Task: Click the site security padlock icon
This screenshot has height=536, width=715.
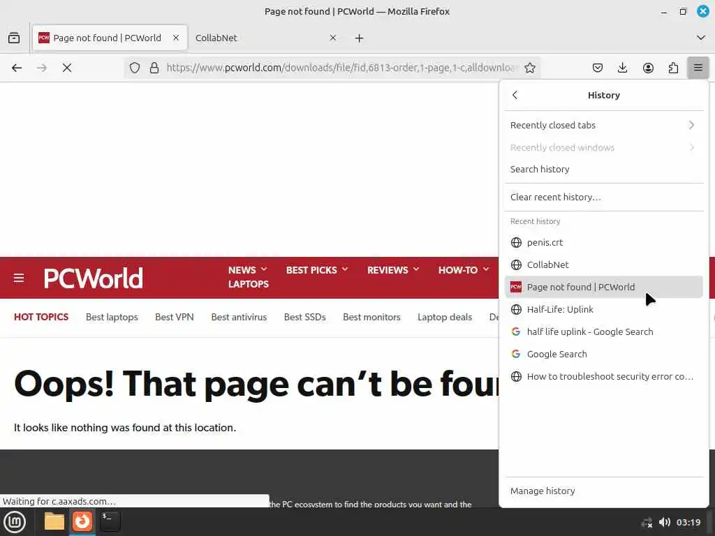Action: (x=154, y=68)
